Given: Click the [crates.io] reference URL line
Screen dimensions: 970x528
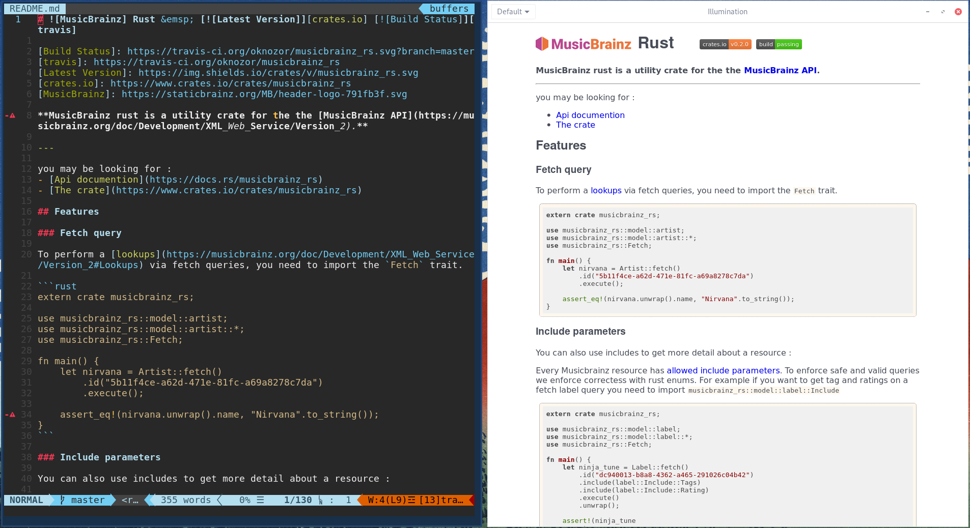Looking at the screenshot, I should tap(195, 83).
